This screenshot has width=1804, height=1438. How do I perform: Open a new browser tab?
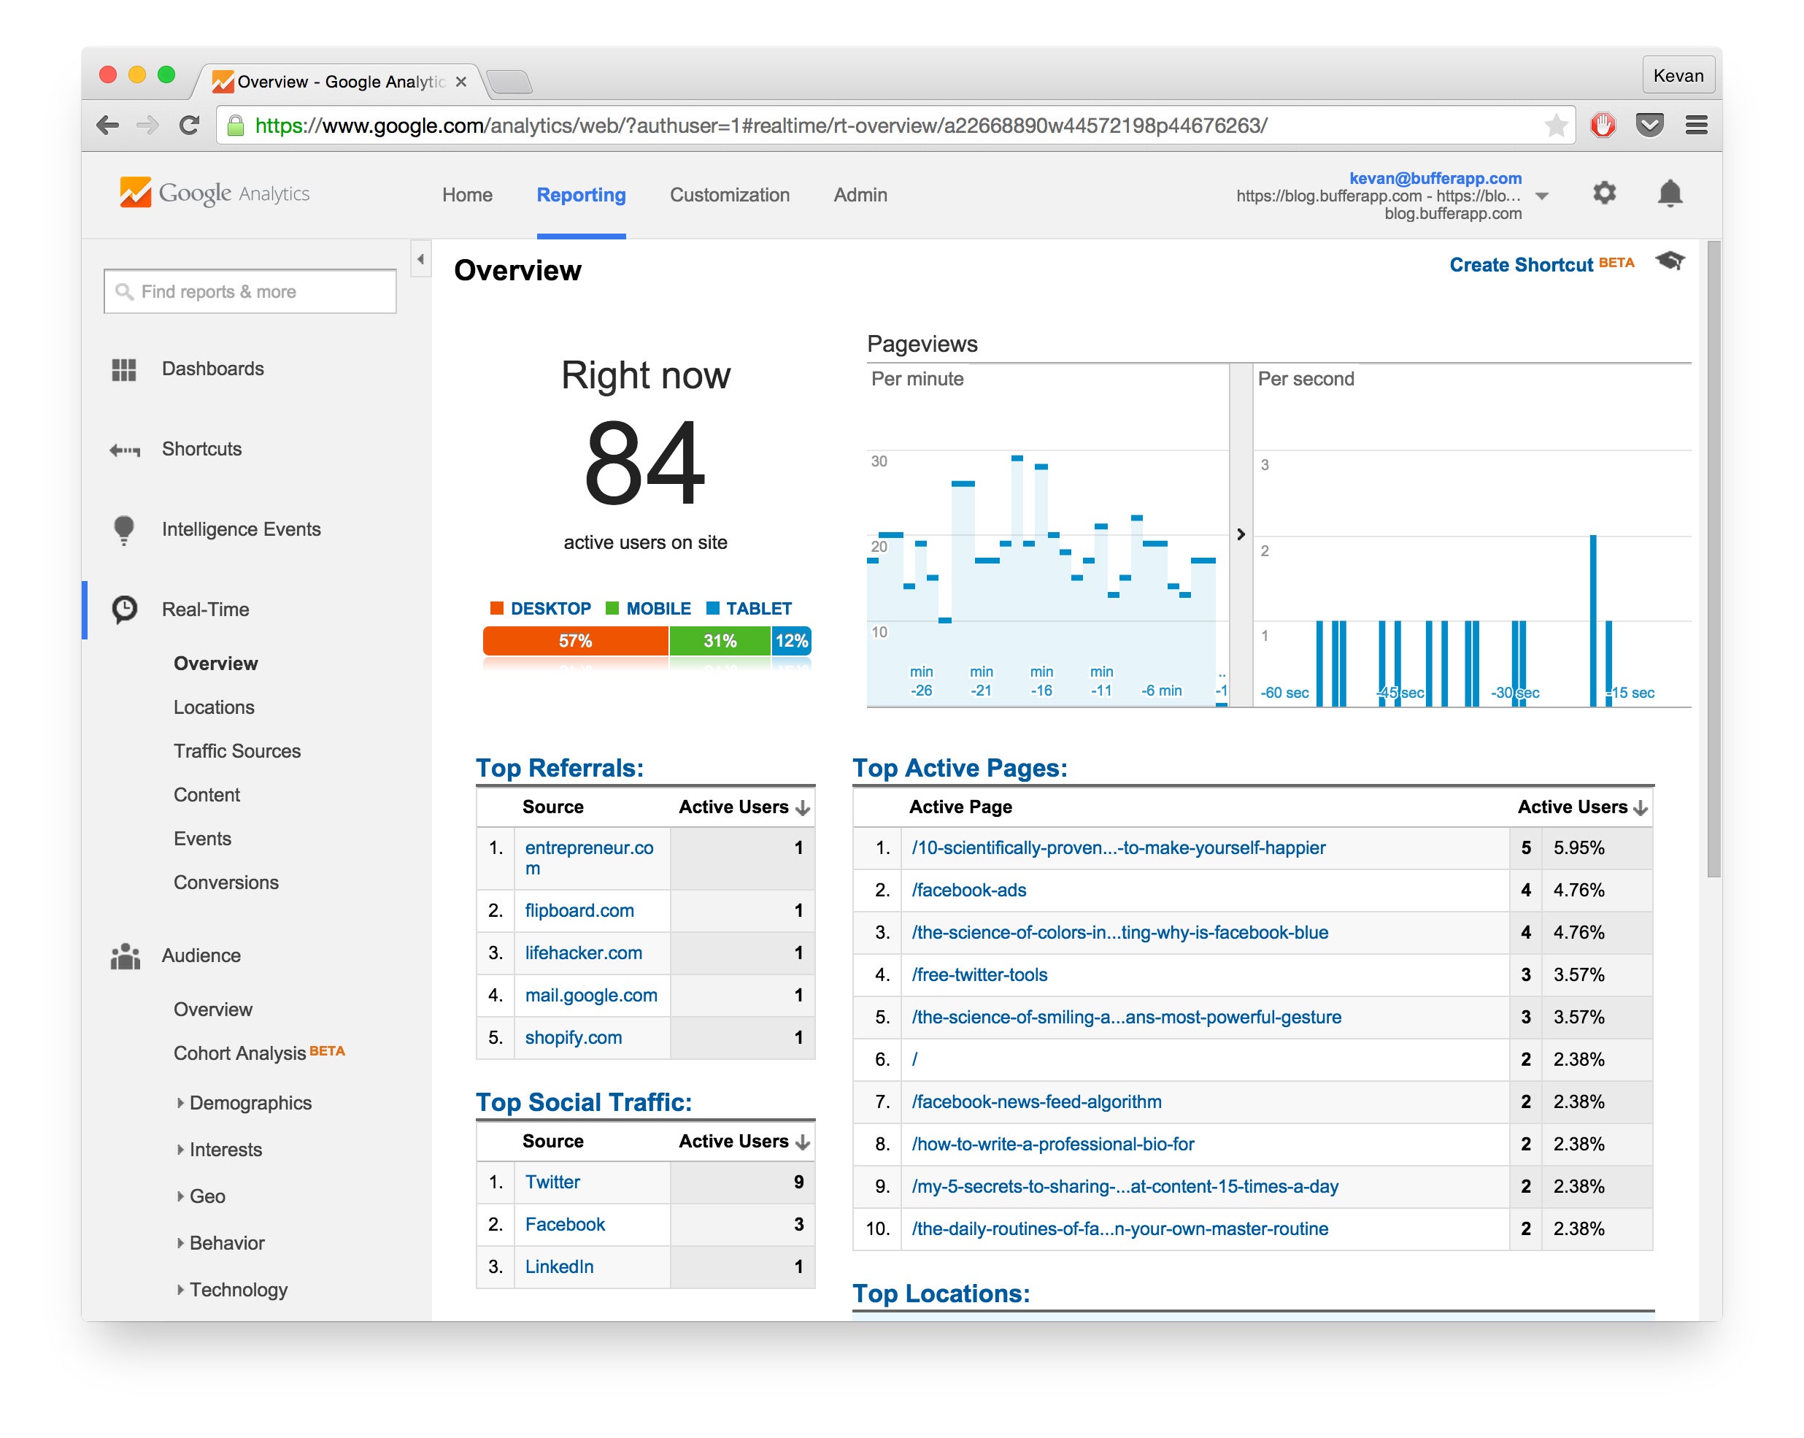509,82
